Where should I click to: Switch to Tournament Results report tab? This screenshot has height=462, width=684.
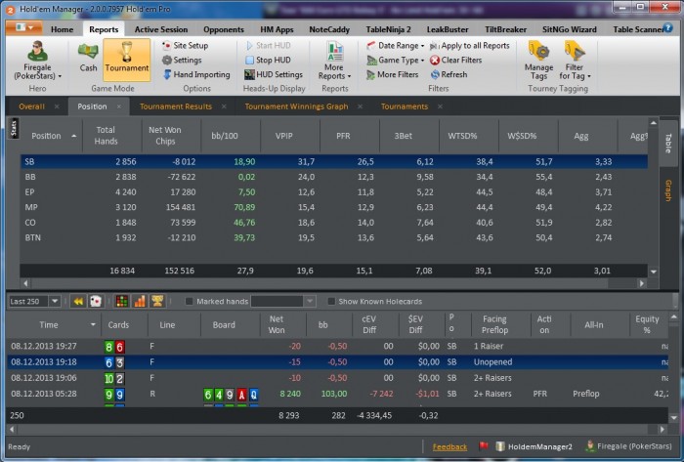[x=176, y=106]
